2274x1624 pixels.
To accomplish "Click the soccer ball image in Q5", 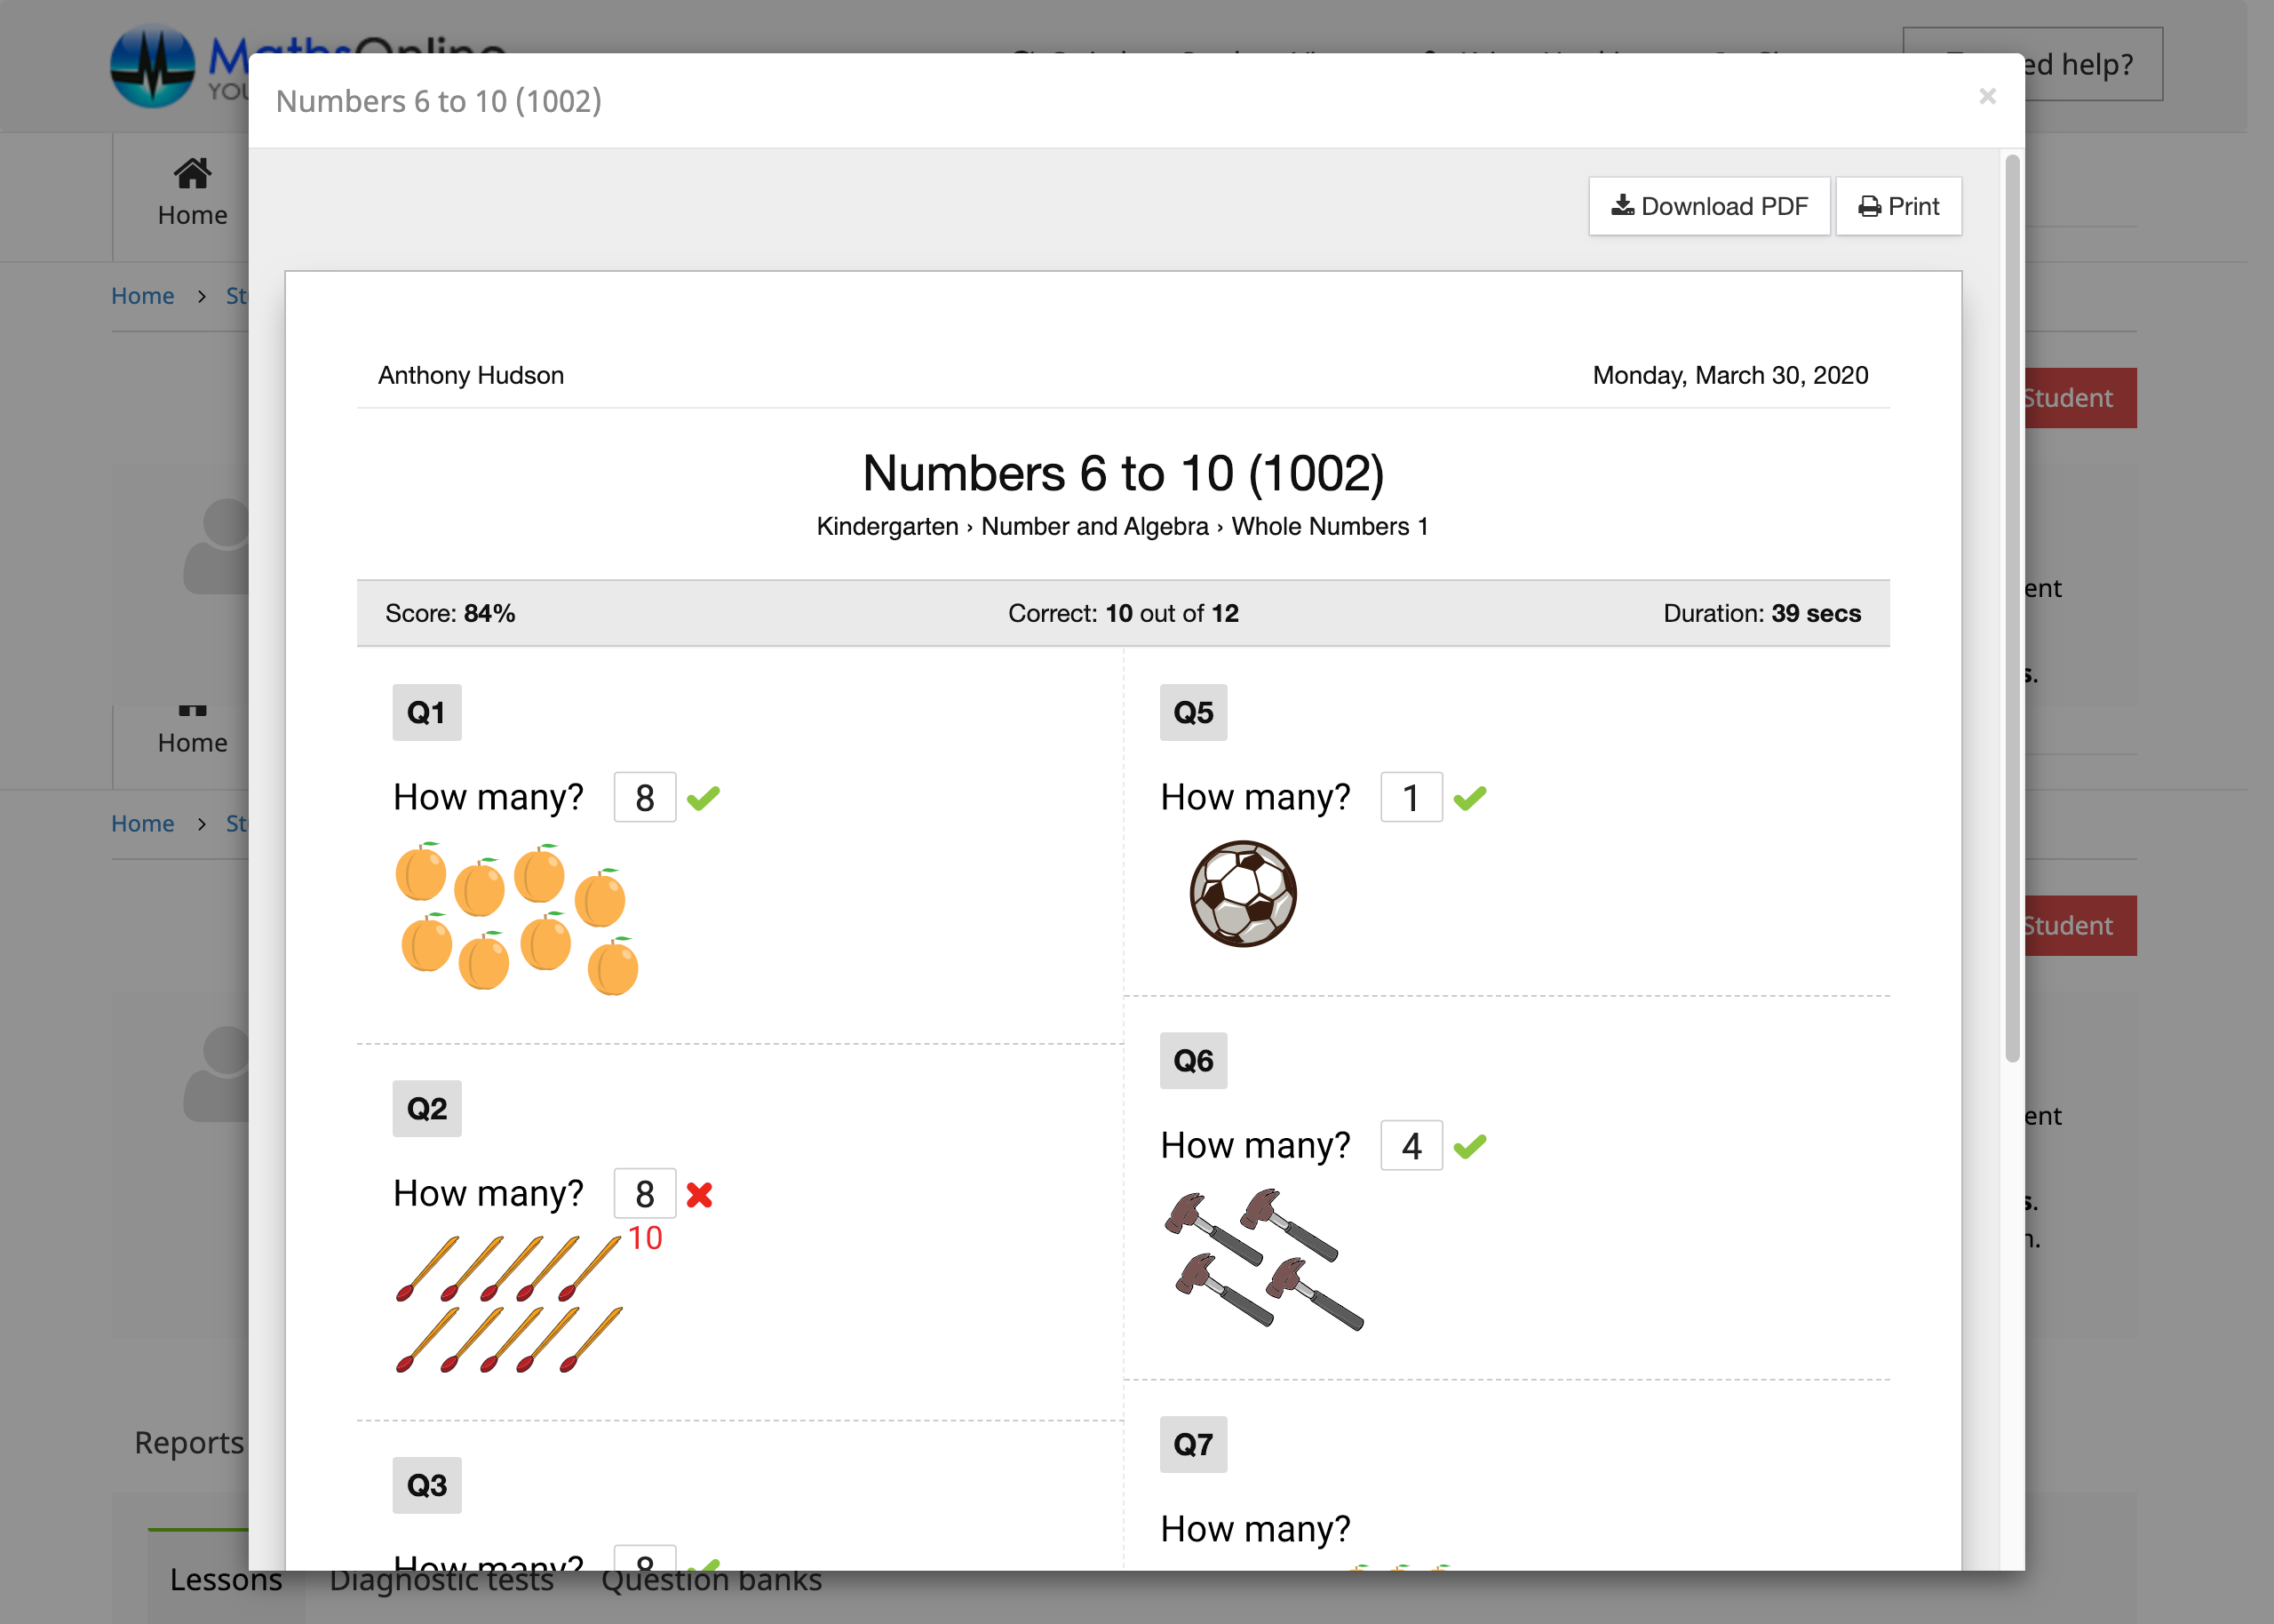I will pyautogui.click(x=1243, y=893).
